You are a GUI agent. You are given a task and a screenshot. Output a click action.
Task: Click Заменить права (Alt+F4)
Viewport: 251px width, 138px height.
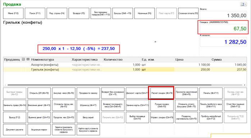click(15, 105)
